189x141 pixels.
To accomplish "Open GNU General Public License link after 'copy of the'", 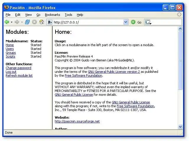I will coord(131,102).
